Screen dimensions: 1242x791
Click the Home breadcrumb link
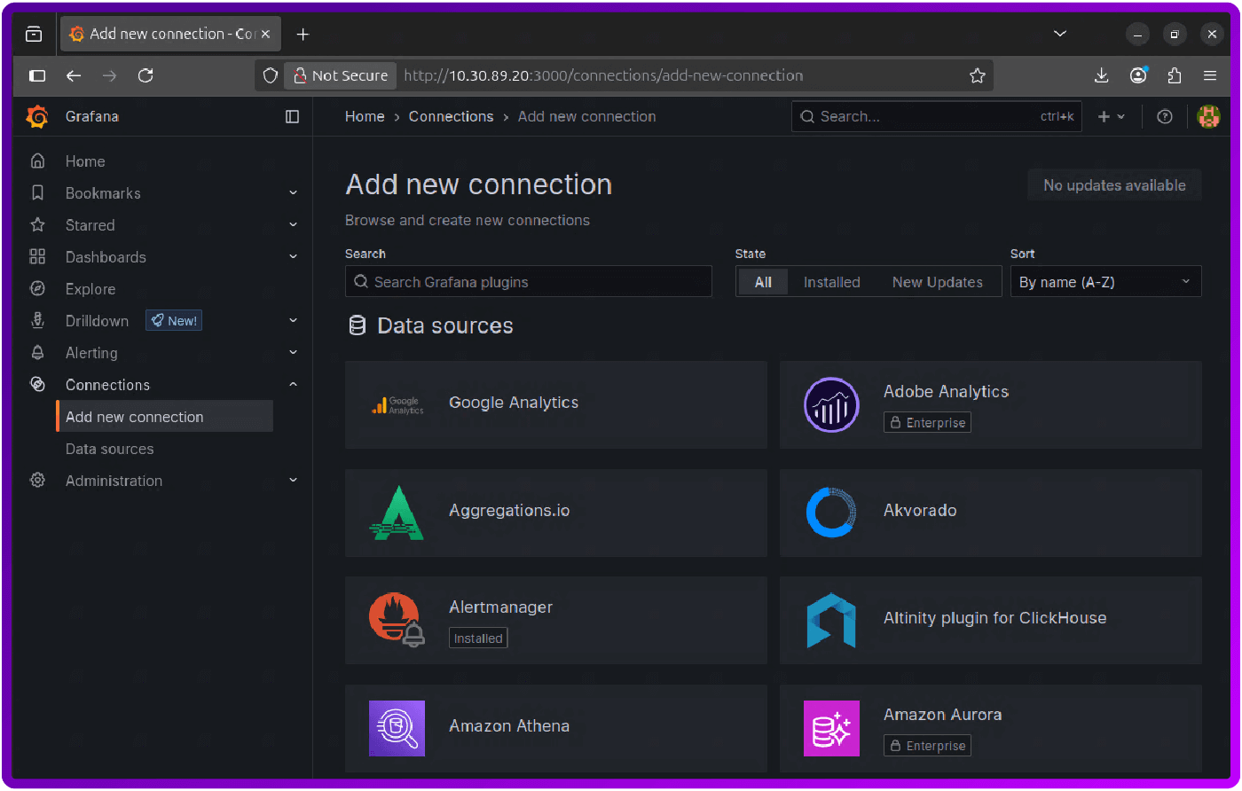pyautogui.click(x=365, y=116)
